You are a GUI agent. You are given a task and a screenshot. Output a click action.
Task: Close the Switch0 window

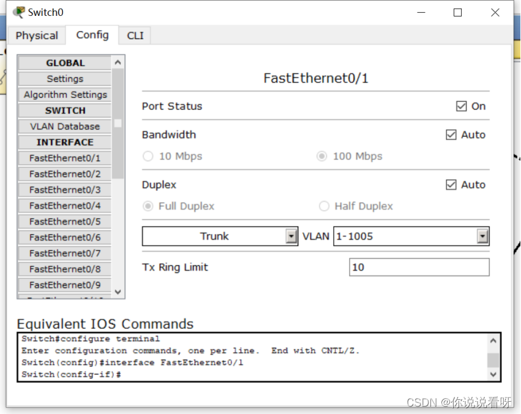[x=495, y=13]
